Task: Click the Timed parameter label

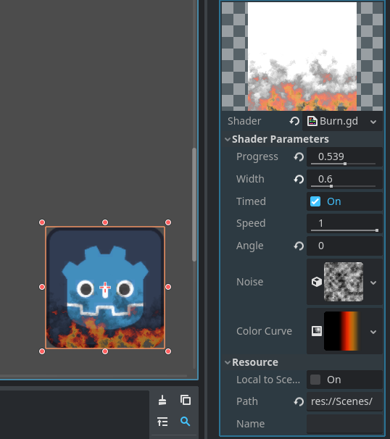Action: point(251,201)
